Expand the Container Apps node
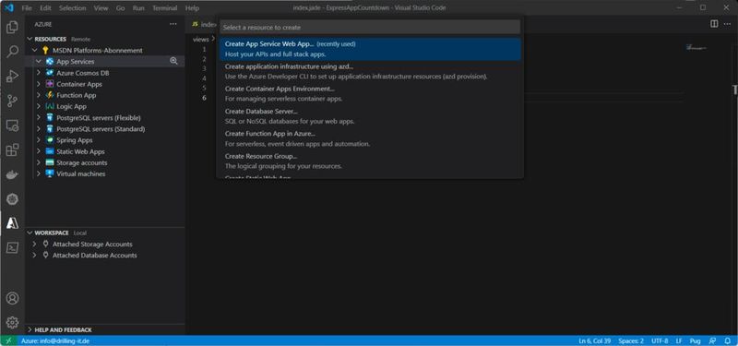The image size is (738, 346). tap(39, 84)
